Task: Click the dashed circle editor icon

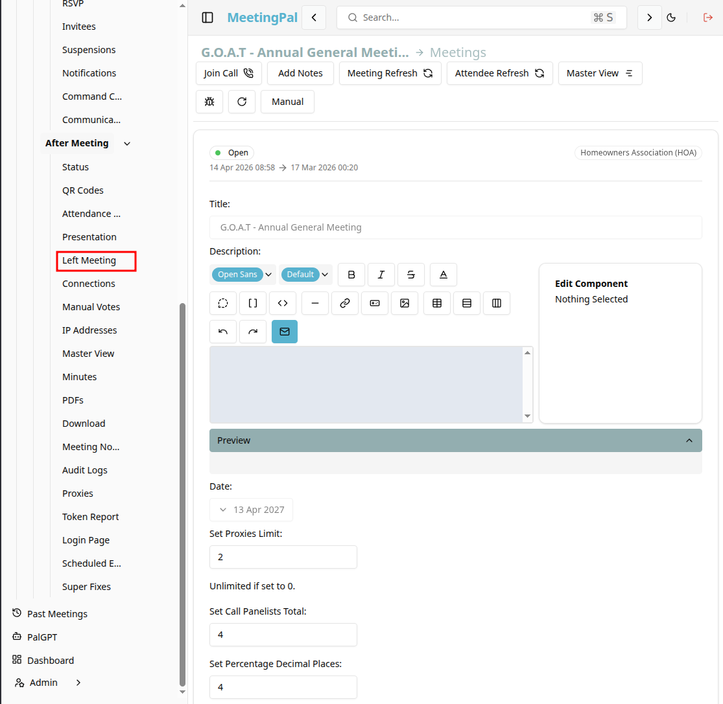Action: pos(223,303)
